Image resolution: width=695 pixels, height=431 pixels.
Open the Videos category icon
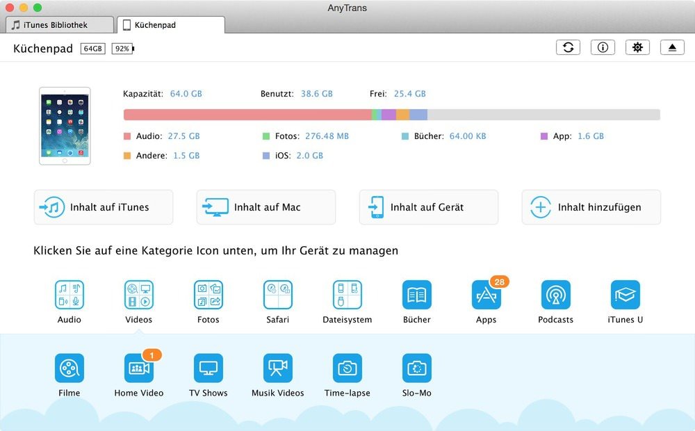point(139,295)
